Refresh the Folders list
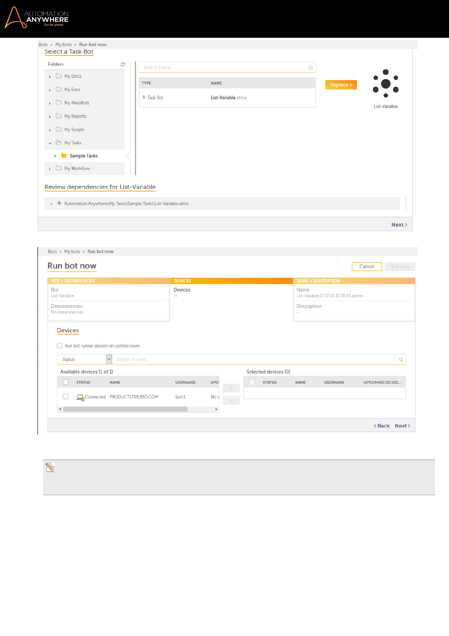 coord(123,65)
